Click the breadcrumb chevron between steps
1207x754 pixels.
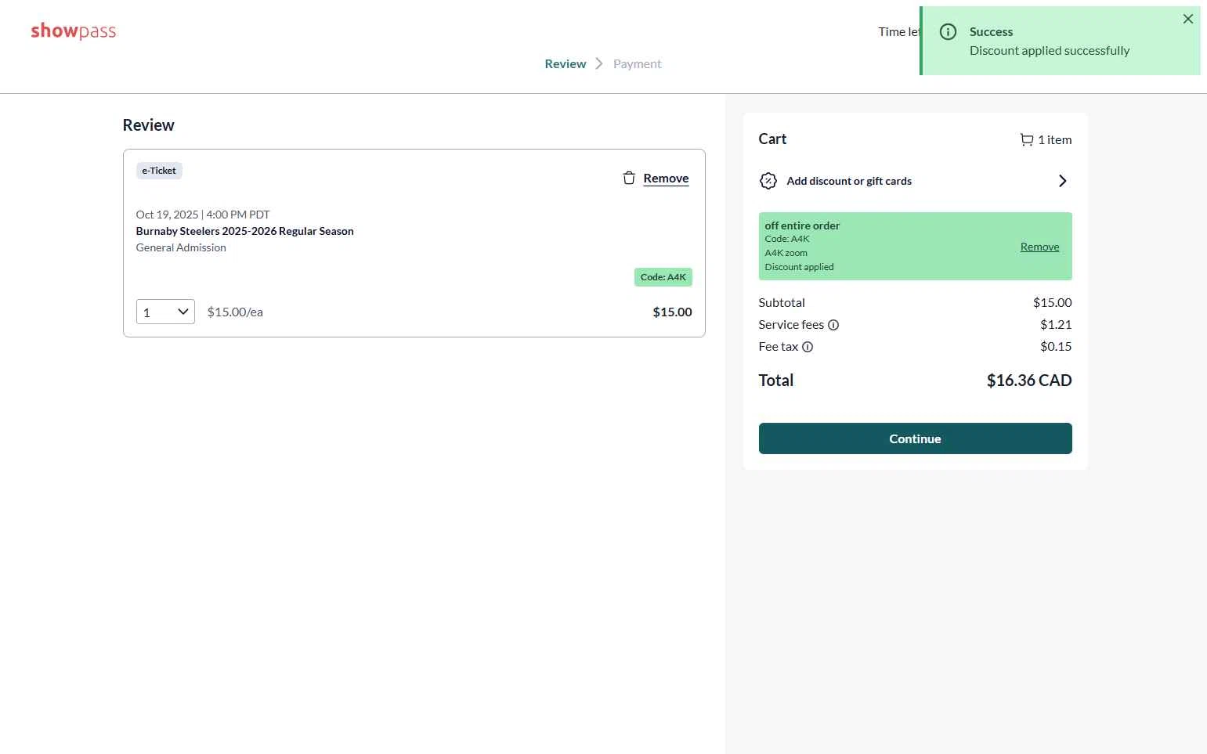coord(599,63)
